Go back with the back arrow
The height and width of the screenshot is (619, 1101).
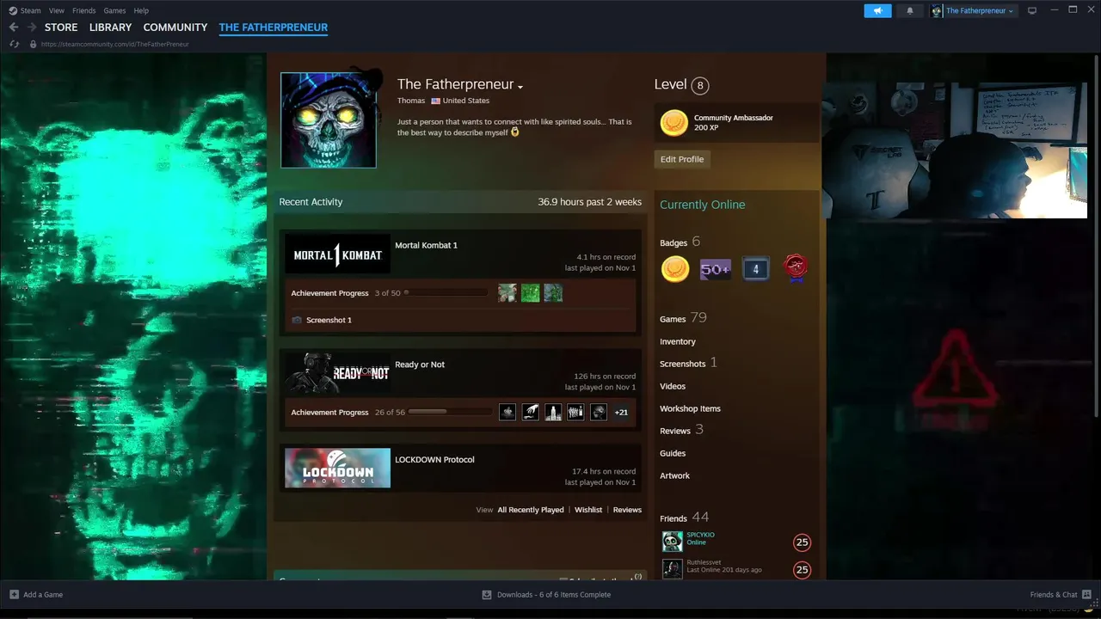[x=14, y=28]
